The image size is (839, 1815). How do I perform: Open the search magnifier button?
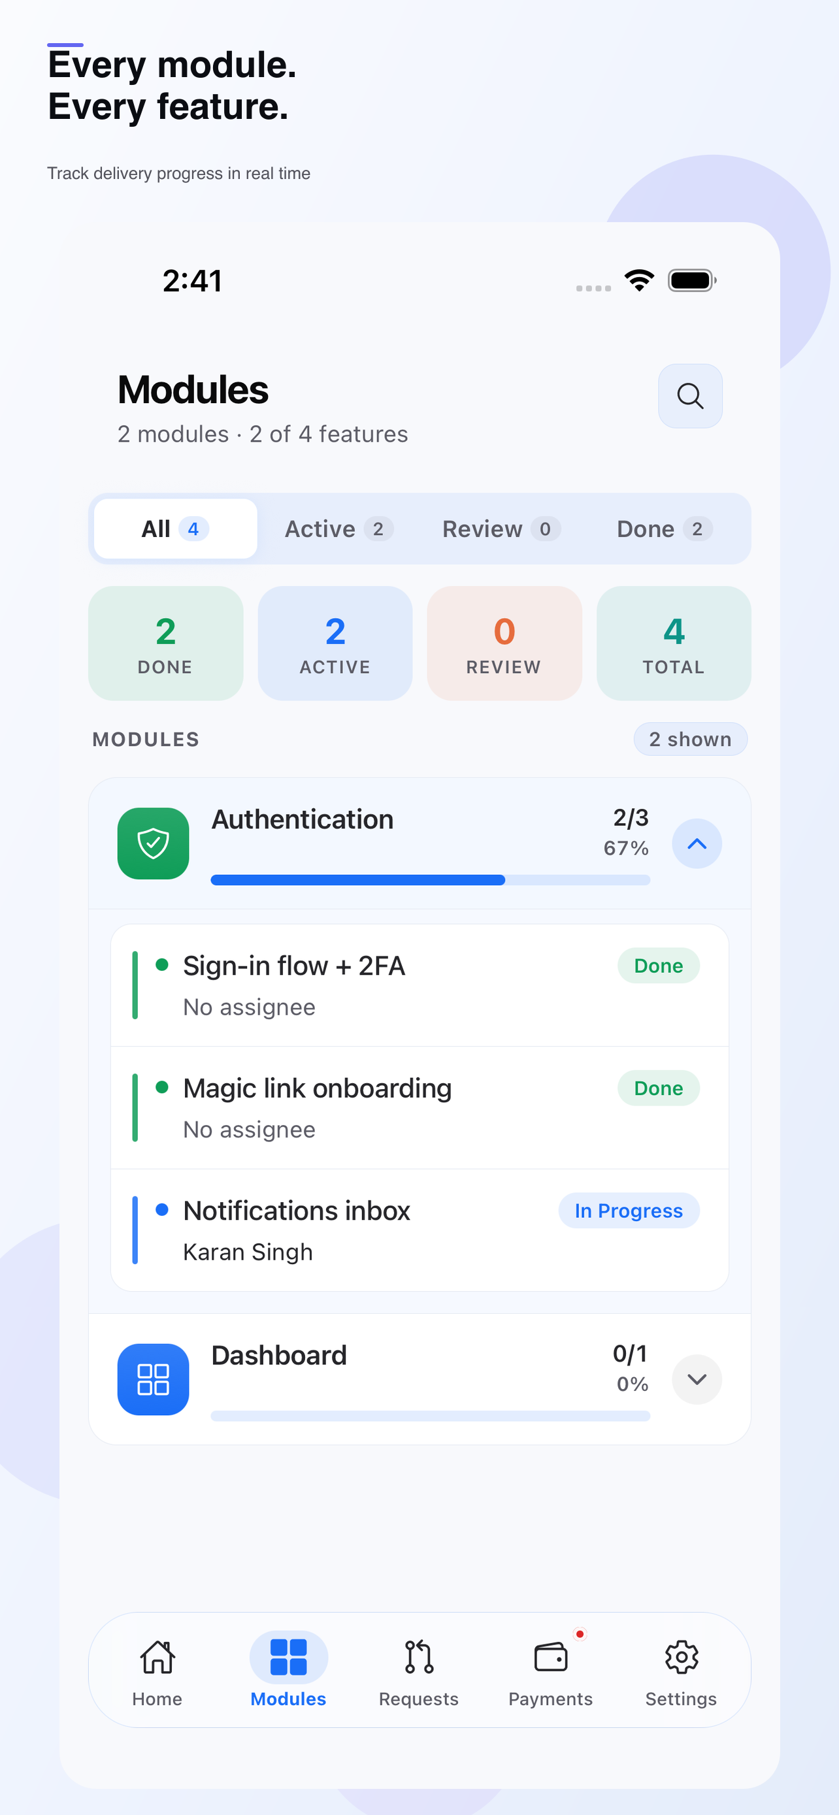689,396
